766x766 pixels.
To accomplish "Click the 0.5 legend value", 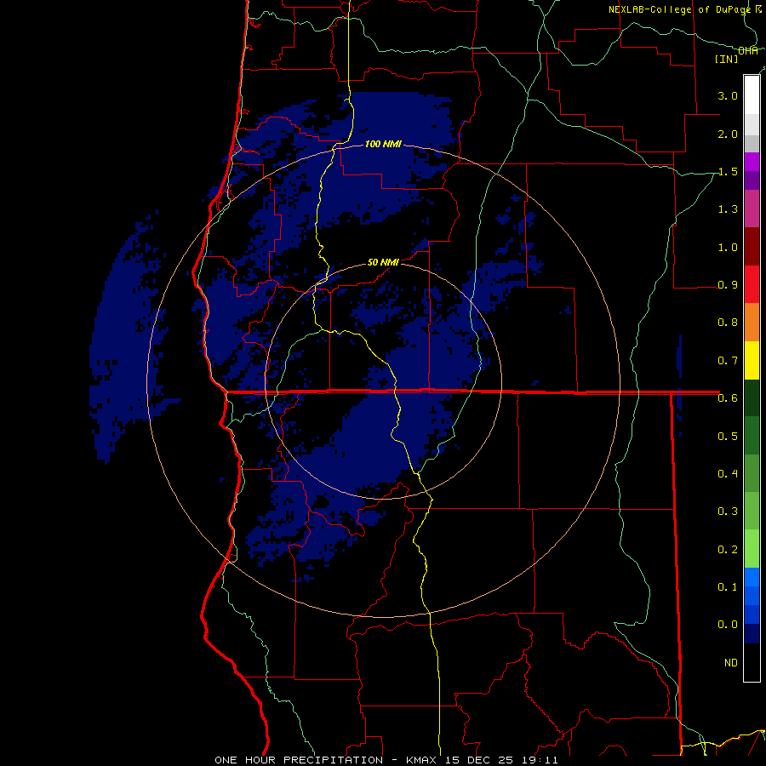I will (728, 436).
